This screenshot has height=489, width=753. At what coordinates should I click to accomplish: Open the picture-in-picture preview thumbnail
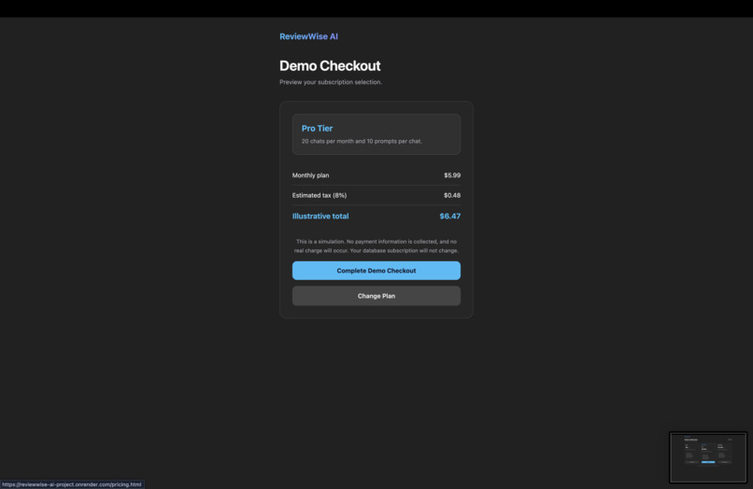[708, 457]
